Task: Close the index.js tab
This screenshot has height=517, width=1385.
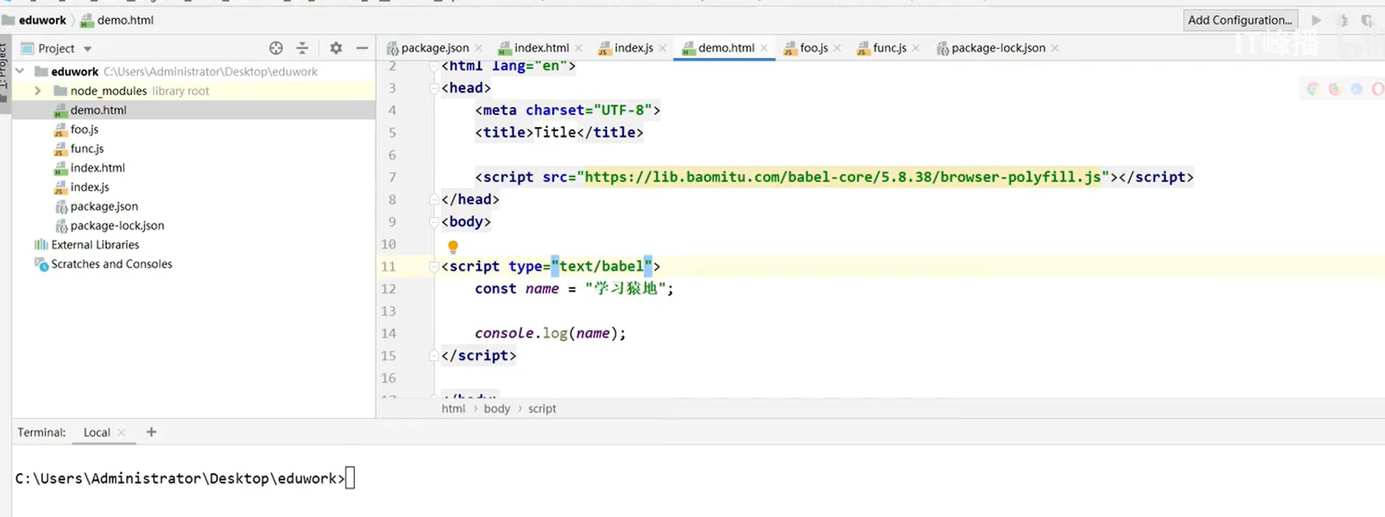Action: (x=662, y=49)
